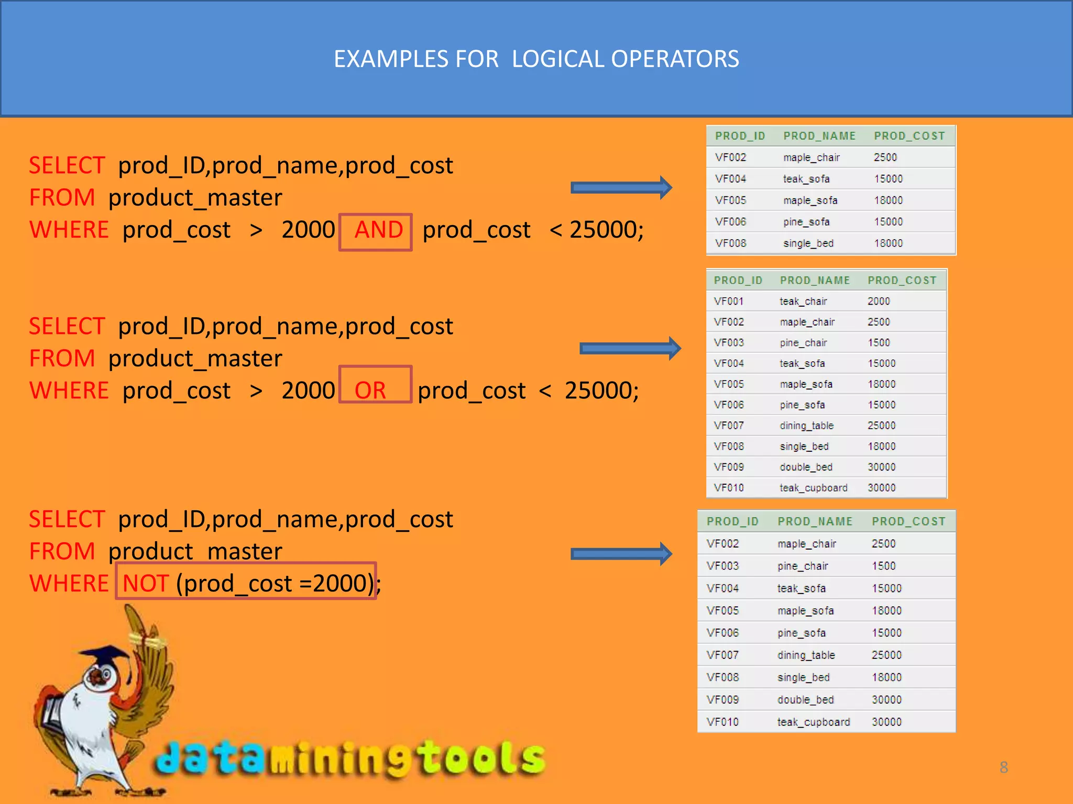
Task: Click WHERE keyword in the AND query
Action: [x=69, y=230]
